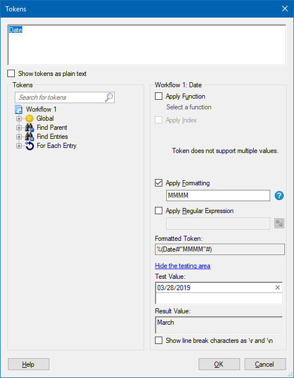Image resolution: width=294 pixels, height=378 pixels.
Task: Click the For Each Entry loop icon
Action: (30, 146)
